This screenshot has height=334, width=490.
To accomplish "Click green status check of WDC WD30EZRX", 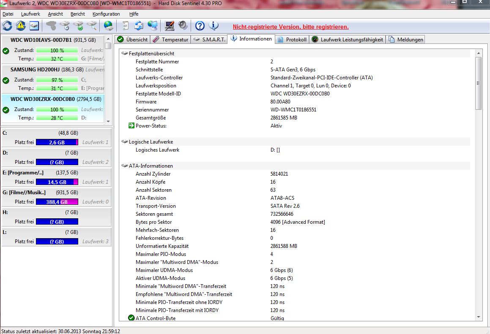I will [x=5, y=110].
